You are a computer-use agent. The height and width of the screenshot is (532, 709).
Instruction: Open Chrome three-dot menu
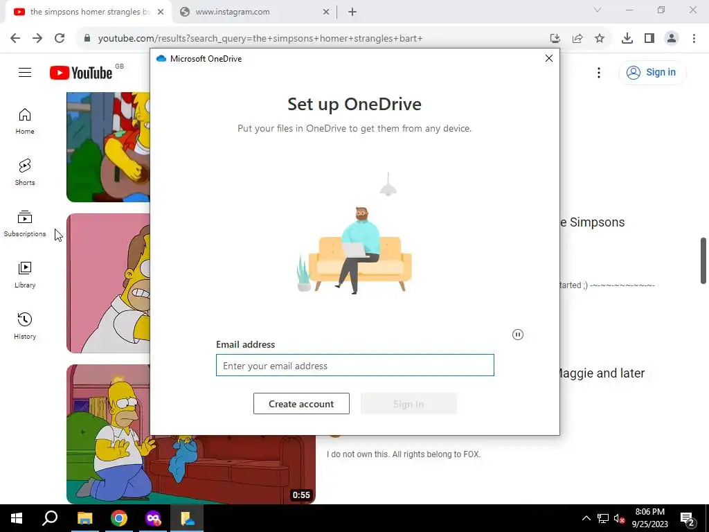point(694,39)
